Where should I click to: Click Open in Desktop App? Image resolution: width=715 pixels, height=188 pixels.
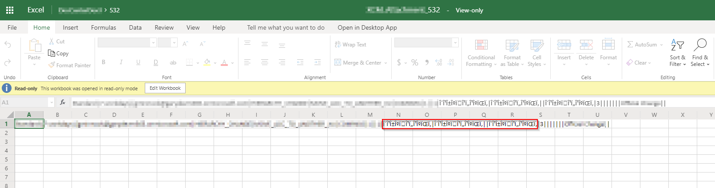click(x=367, y=27)
